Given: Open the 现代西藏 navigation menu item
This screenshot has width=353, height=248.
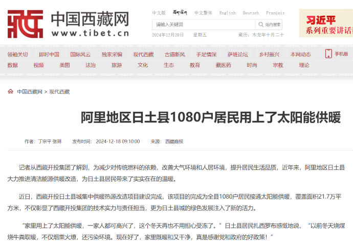Looking at the screenshot, I should point(143,55).
